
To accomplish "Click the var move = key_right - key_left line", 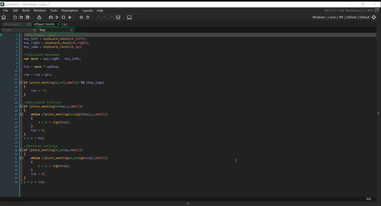I will pyautogui.click(x=52, y=58).
